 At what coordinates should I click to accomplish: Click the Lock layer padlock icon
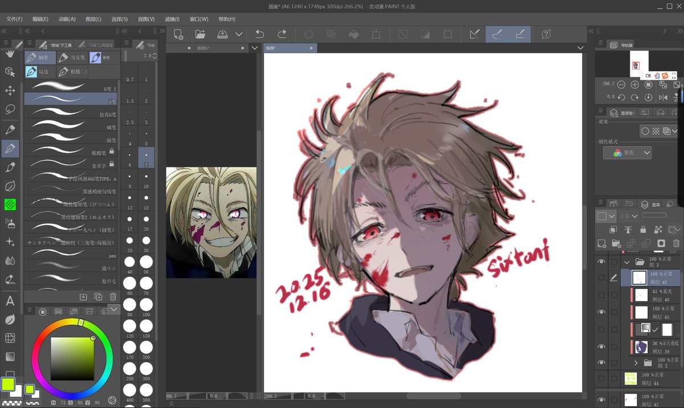[x=643, y=230]
